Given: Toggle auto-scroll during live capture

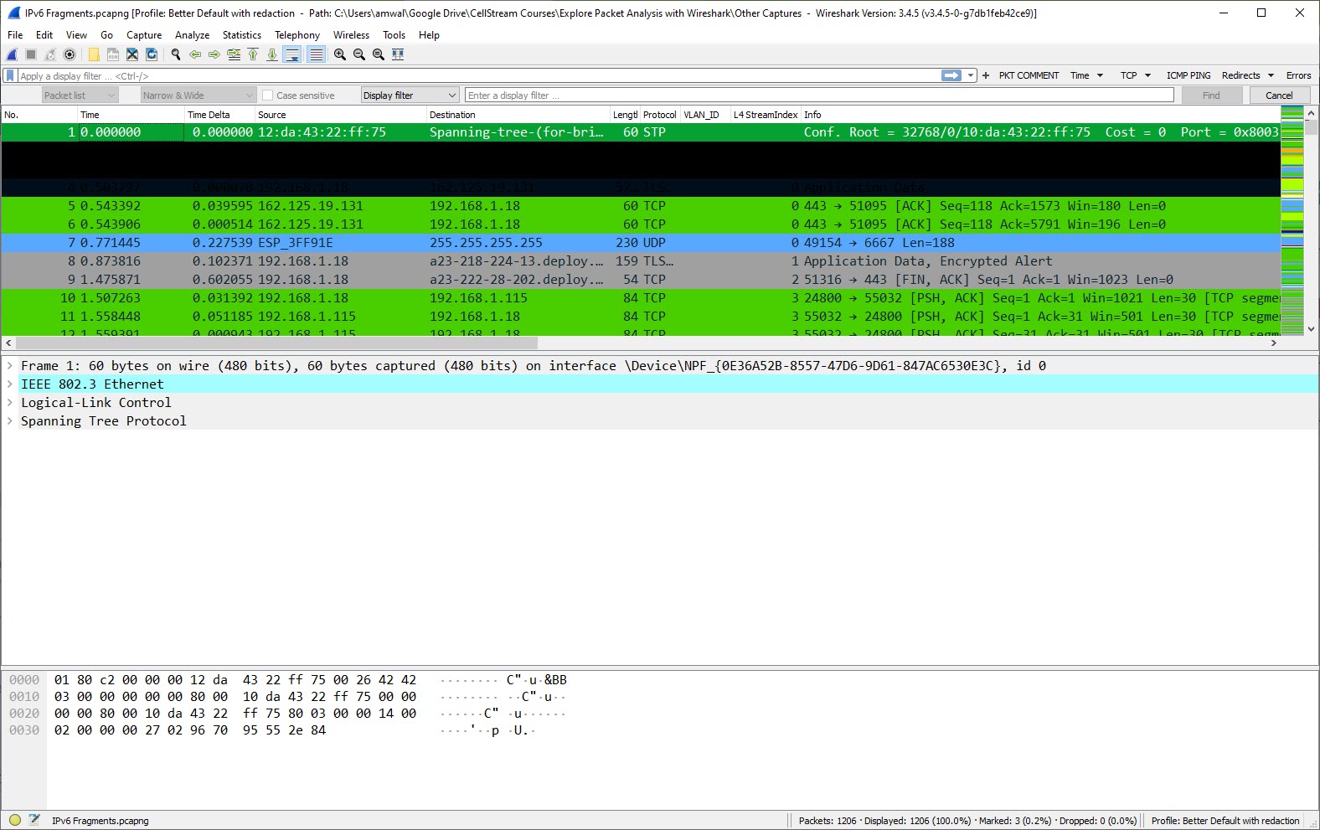Looking at the screenshot, I should pos(292,54).
